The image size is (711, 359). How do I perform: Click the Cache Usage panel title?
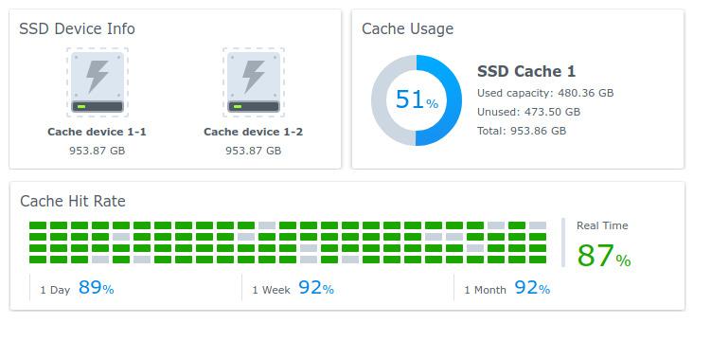tap(407, 28)
